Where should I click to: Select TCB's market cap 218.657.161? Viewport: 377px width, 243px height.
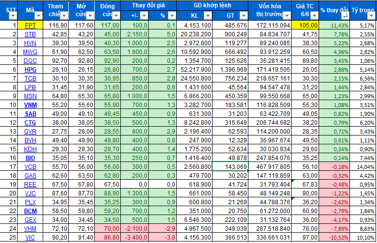tap(269, 79)
